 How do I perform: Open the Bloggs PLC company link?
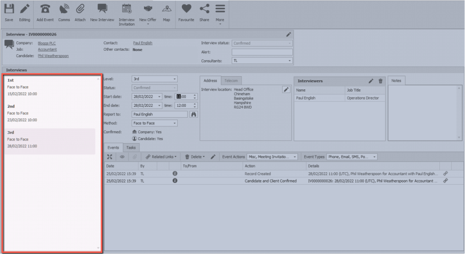pos(47,43)
